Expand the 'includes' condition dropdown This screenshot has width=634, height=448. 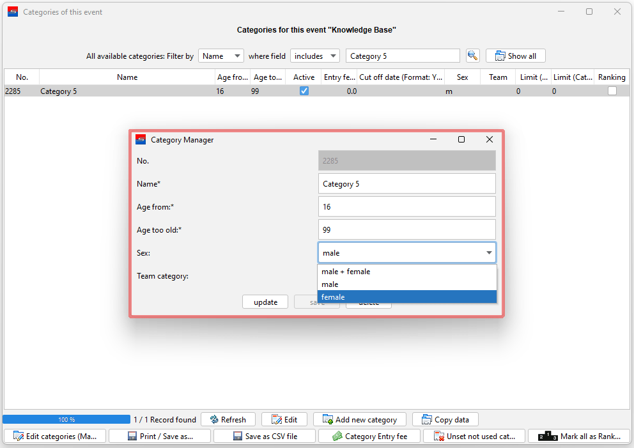pos(314,56)
